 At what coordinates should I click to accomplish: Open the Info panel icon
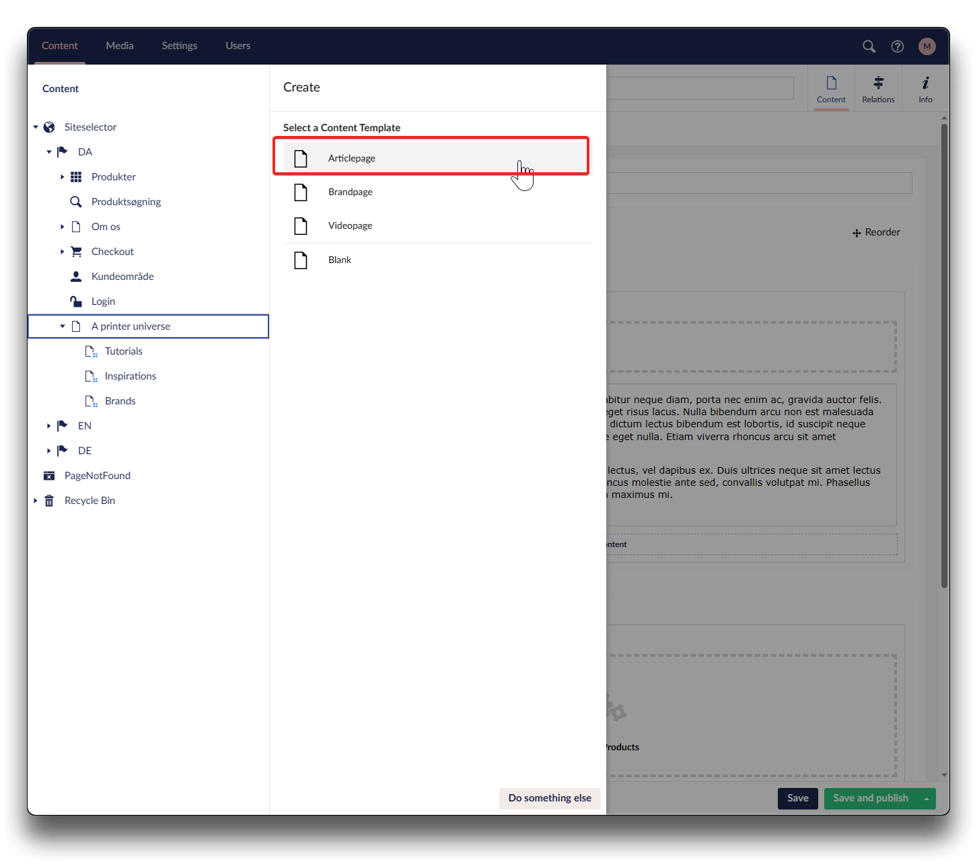(x=925, y=83)
